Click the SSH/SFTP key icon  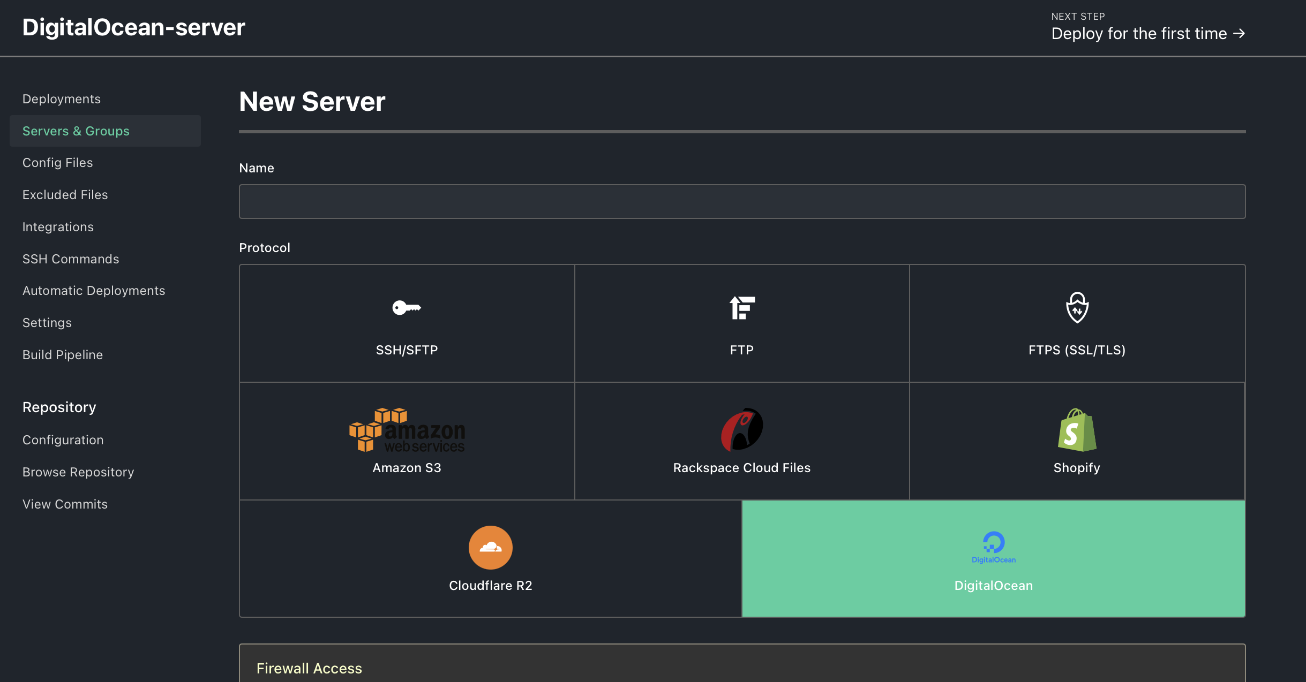point(407,308)
